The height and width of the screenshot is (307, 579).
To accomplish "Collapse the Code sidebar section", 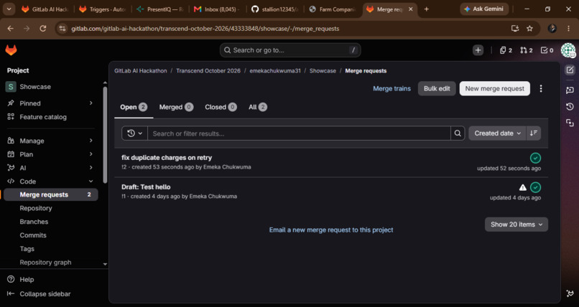I will pos(50,181).
